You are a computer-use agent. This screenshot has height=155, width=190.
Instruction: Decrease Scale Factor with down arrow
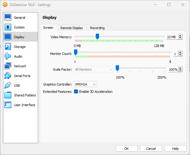[x=180, y=70]
